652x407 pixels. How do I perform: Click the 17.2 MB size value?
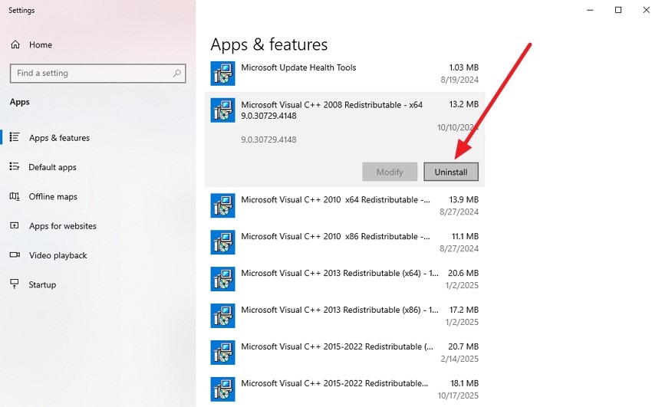click(464, 310)
